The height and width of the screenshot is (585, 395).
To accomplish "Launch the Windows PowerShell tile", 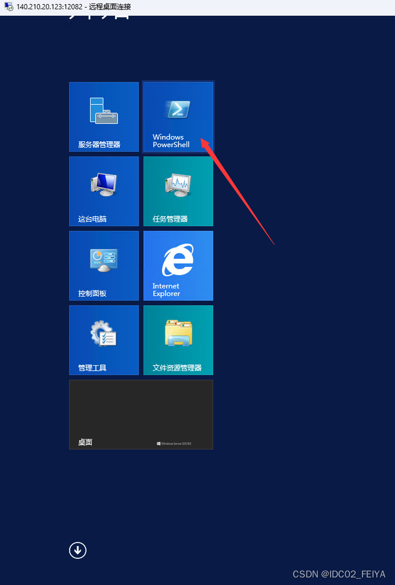I will 178,117.
